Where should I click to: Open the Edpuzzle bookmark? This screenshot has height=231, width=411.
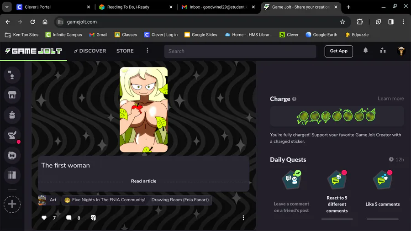[x=357, y=35]
